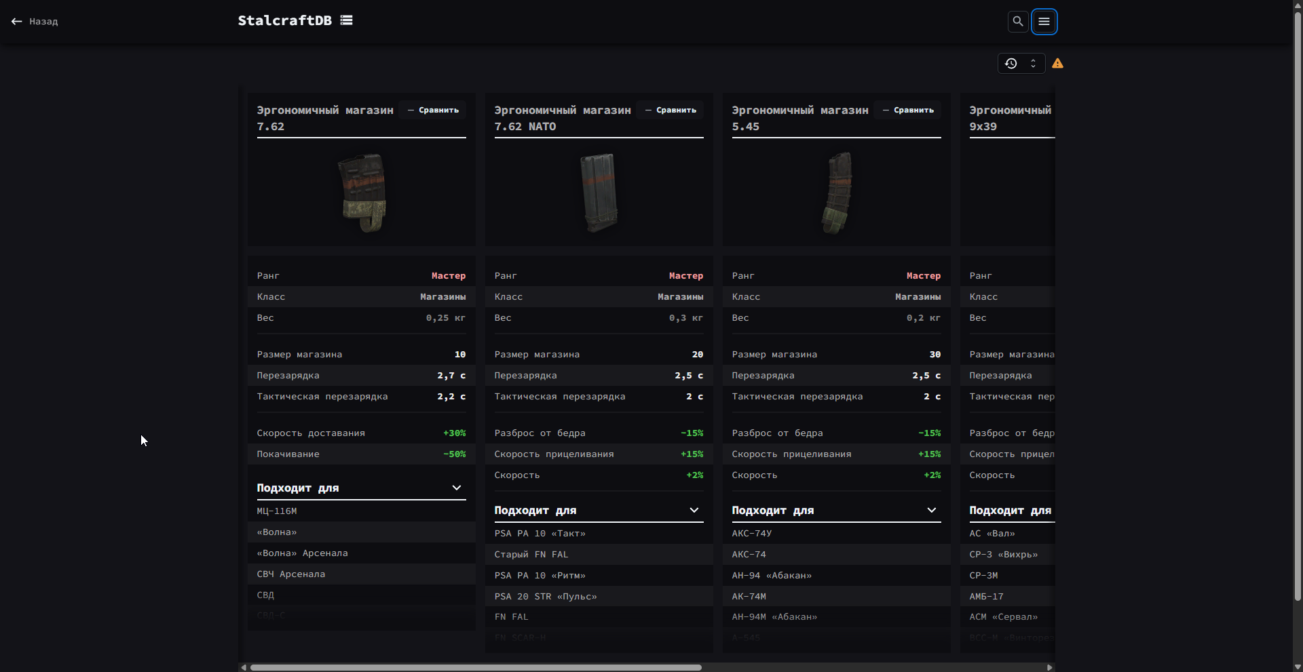This screenshot has width=1303, height=672.
Task: Click the horizontal scrollbar thumb
Action: pos(476,667)
